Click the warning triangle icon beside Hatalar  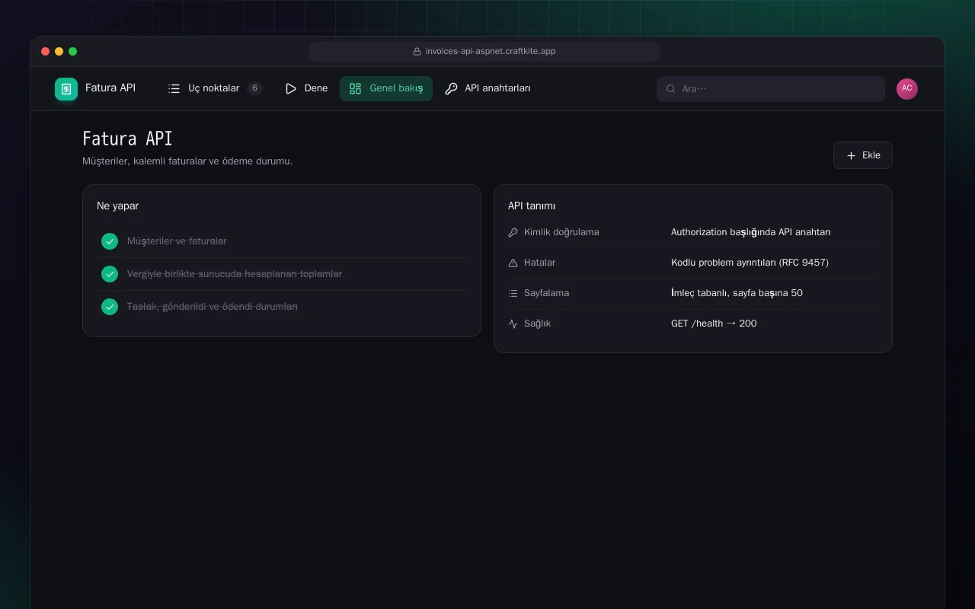coord(513,263)
